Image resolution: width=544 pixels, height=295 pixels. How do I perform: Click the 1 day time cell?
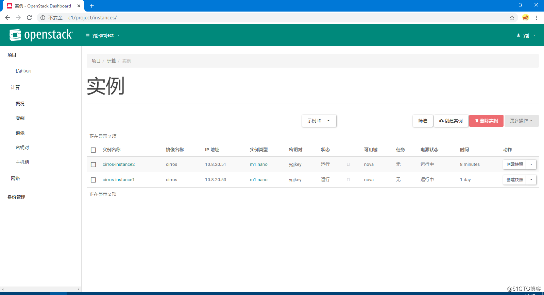click(x=465, y=180)
